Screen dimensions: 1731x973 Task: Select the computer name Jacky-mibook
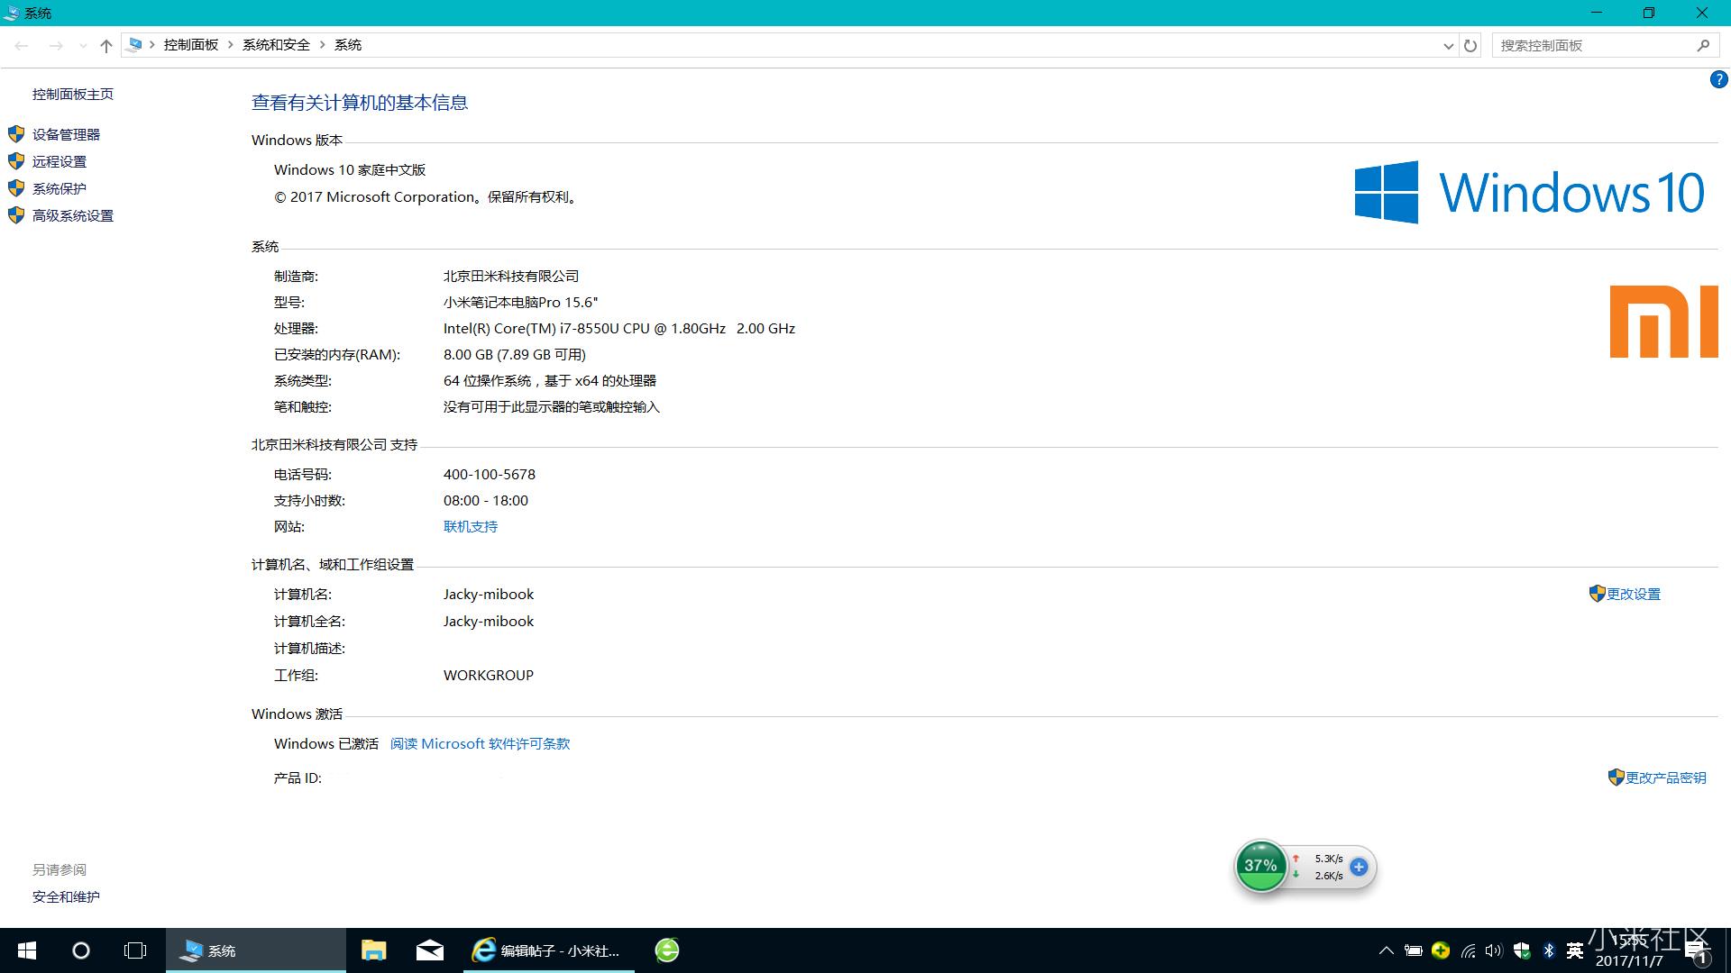pos(489,594)
